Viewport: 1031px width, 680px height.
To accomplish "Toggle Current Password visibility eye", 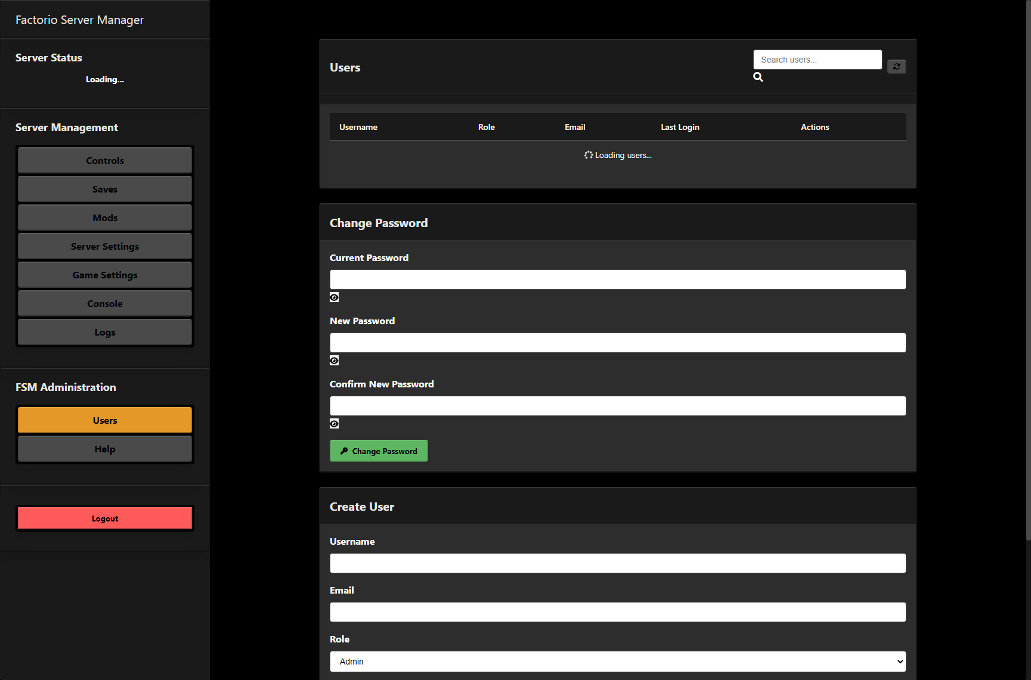I will coord(335,297).
